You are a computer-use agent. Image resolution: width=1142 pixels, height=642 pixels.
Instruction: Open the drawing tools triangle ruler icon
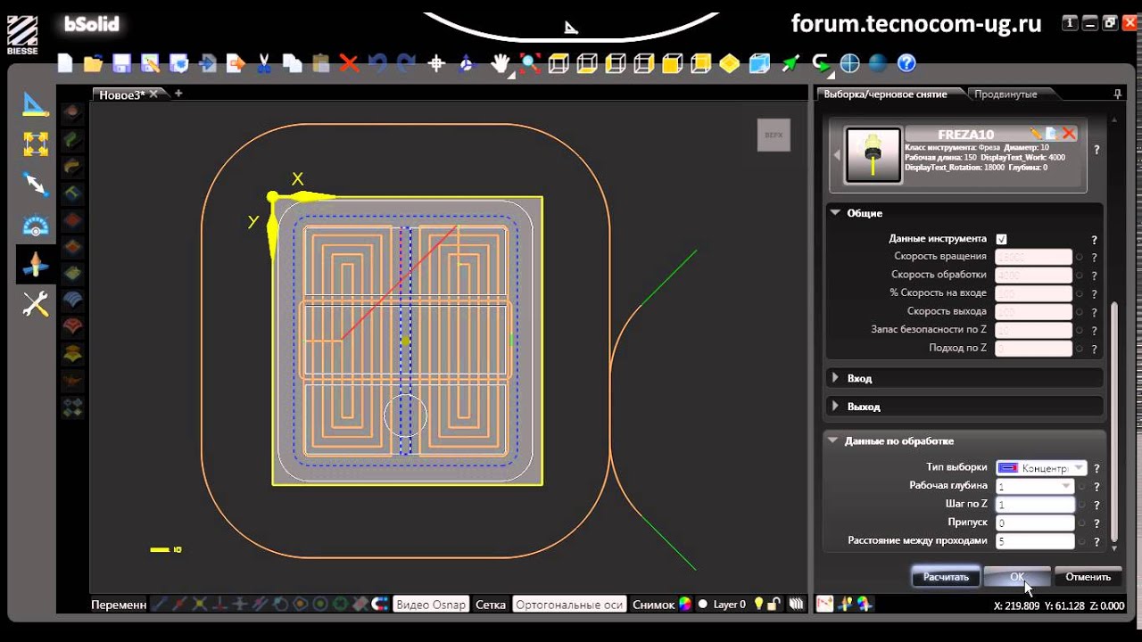36,104
